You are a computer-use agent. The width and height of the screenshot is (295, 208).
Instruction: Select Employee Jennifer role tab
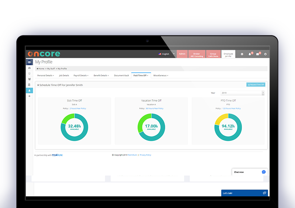(x=228, y=54)
